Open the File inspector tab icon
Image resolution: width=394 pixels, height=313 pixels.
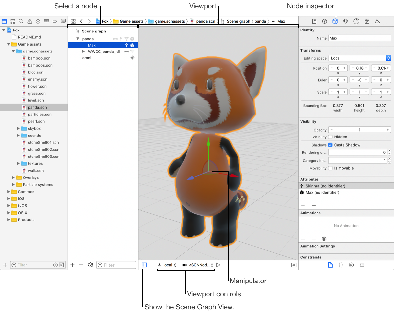click(x=314, y=21)
